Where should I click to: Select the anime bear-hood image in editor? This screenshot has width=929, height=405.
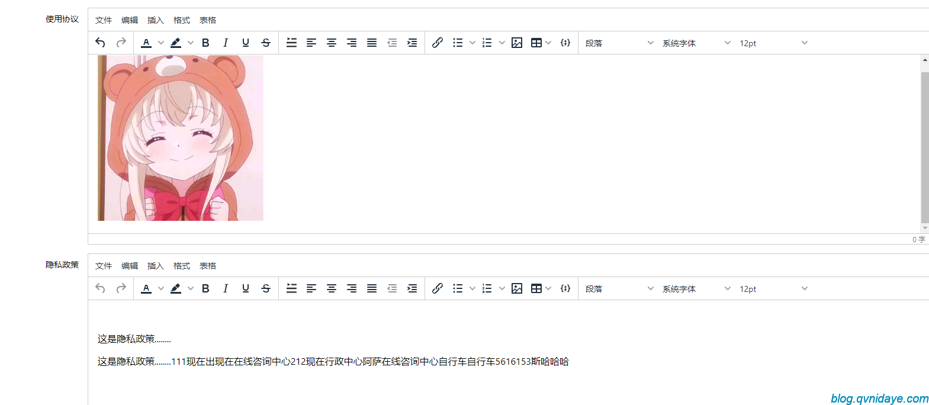(x=181, y=138)
